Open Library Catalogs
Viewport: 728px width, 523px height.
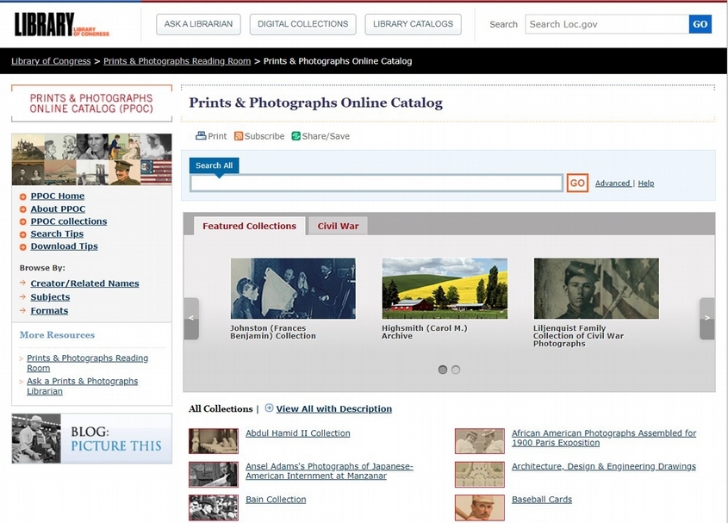click(413, 24)
